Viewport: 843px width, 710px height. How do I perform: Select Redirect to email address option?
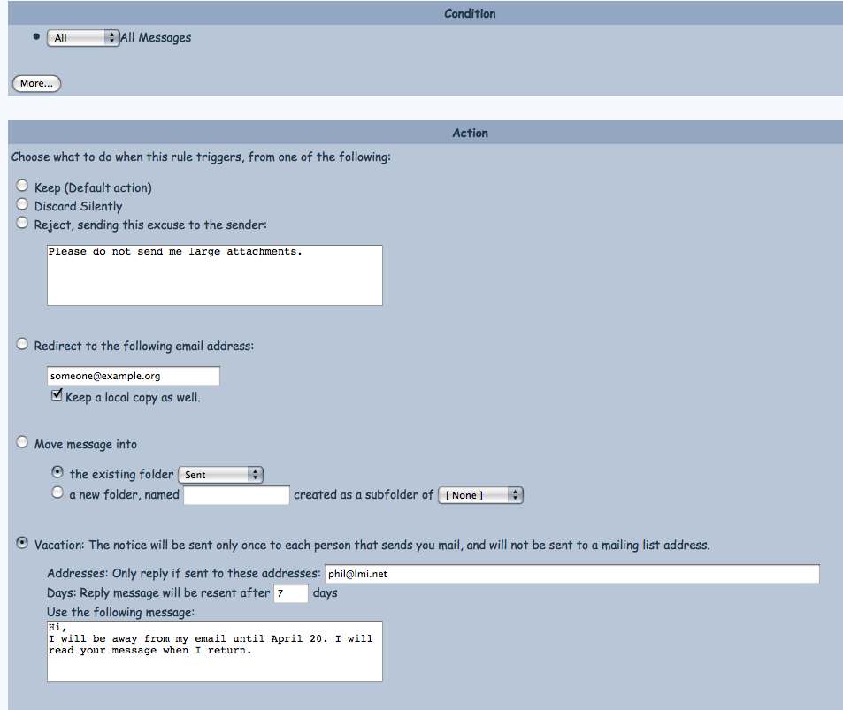pos(22,343)
